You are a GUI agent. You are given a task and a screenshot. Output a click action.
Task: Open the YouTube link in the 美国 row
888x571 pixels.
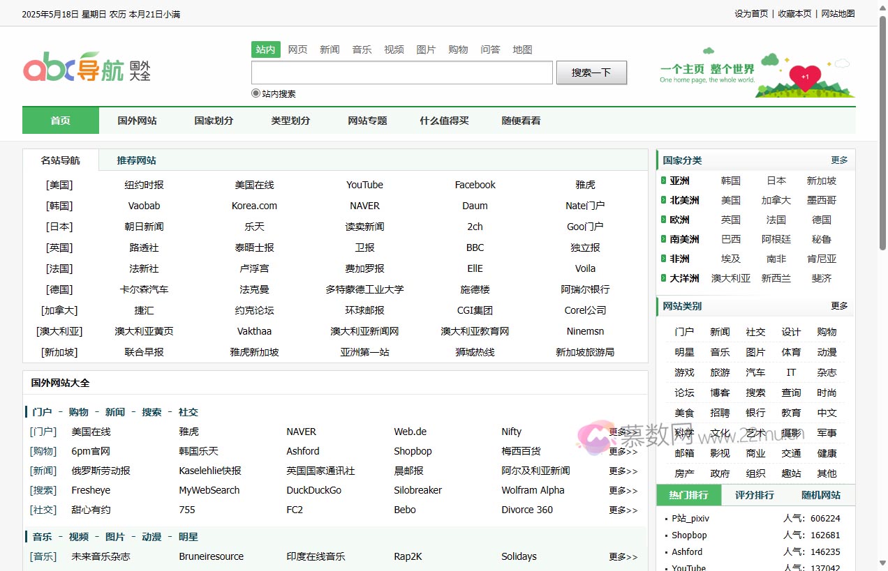[x=364, y=185]
